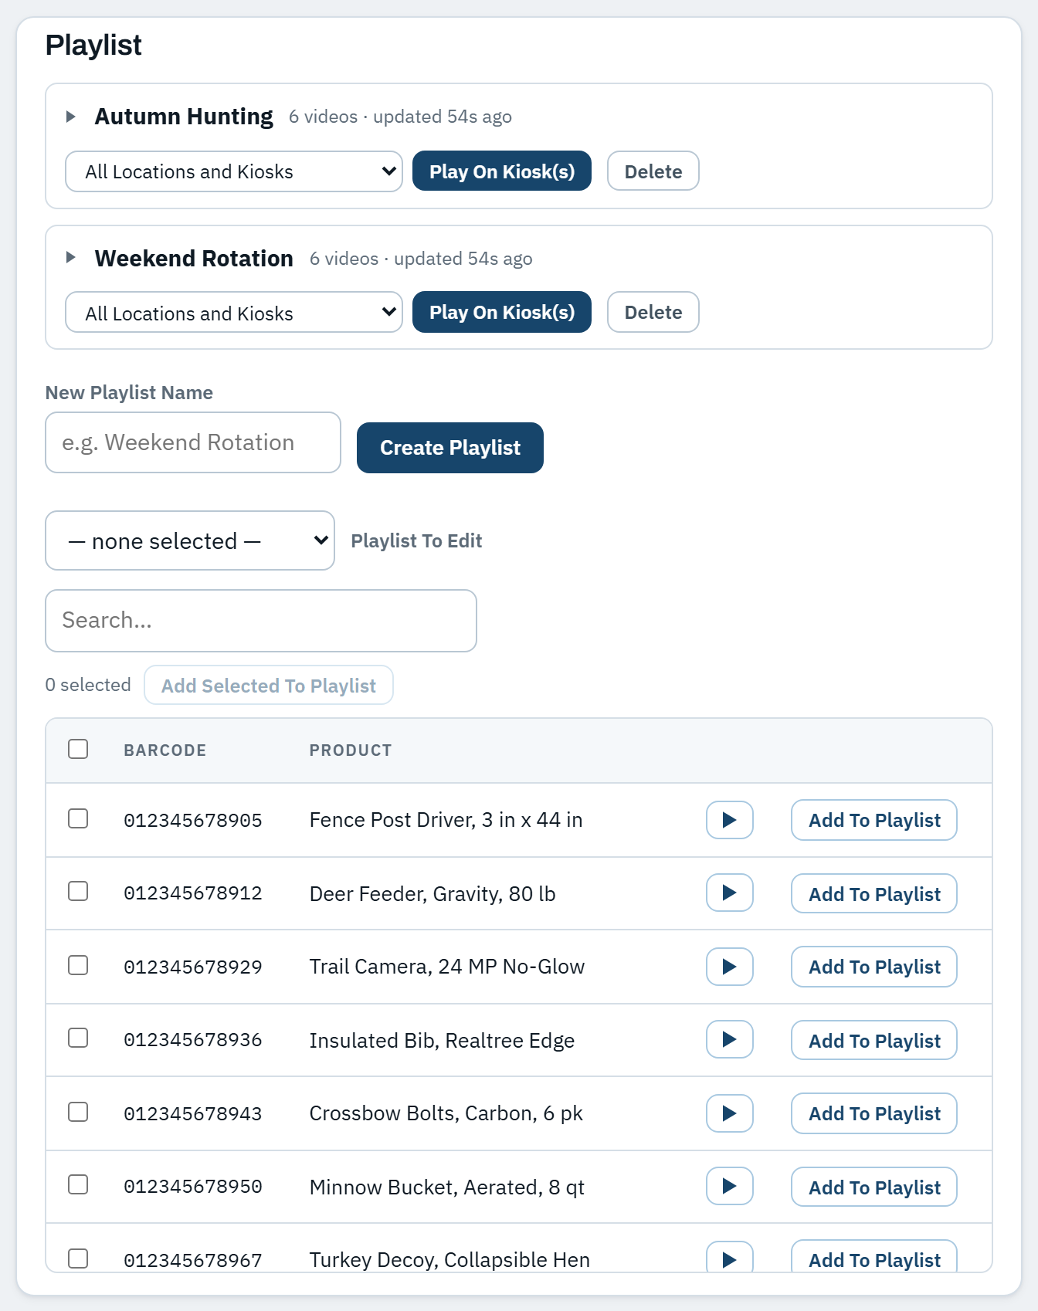
Task: Play preview video for Minnow Bucket
Action: coord(729,1187)
